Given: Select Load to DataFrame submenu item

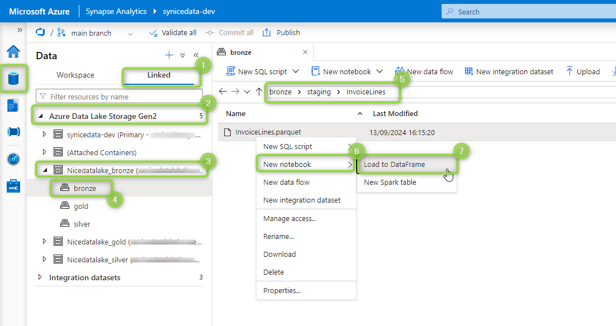Looking at the screenshot, I should click(407, 164).
